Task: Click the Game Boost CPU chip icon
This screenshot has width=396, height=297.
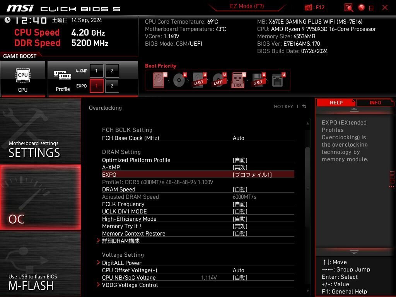Action: (x=23, y=75)
